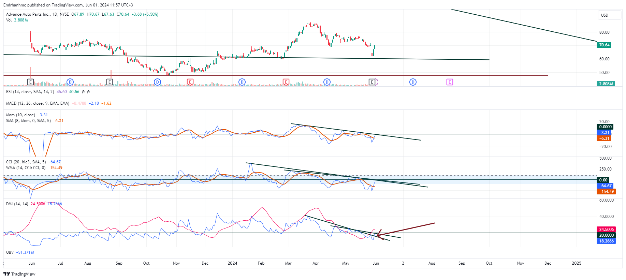
Task: Click the 2024 year label on the time axis
Action: 232,263
